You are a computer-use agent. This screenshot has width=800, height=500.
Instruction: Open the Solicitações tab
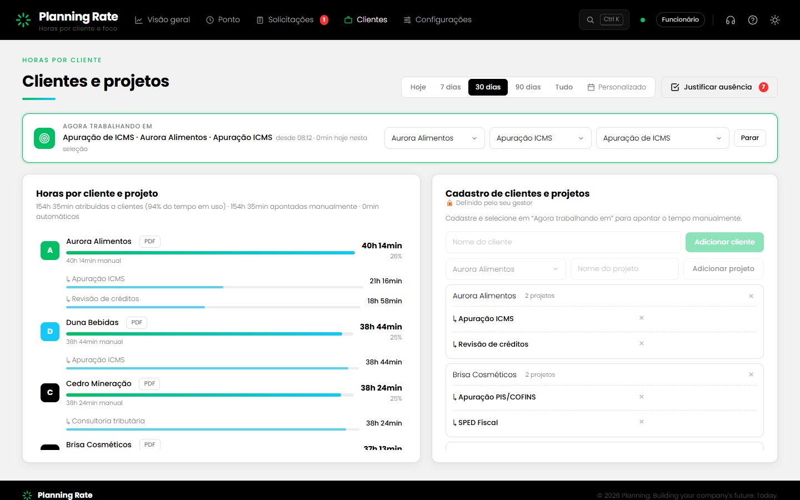coord(292,19)
